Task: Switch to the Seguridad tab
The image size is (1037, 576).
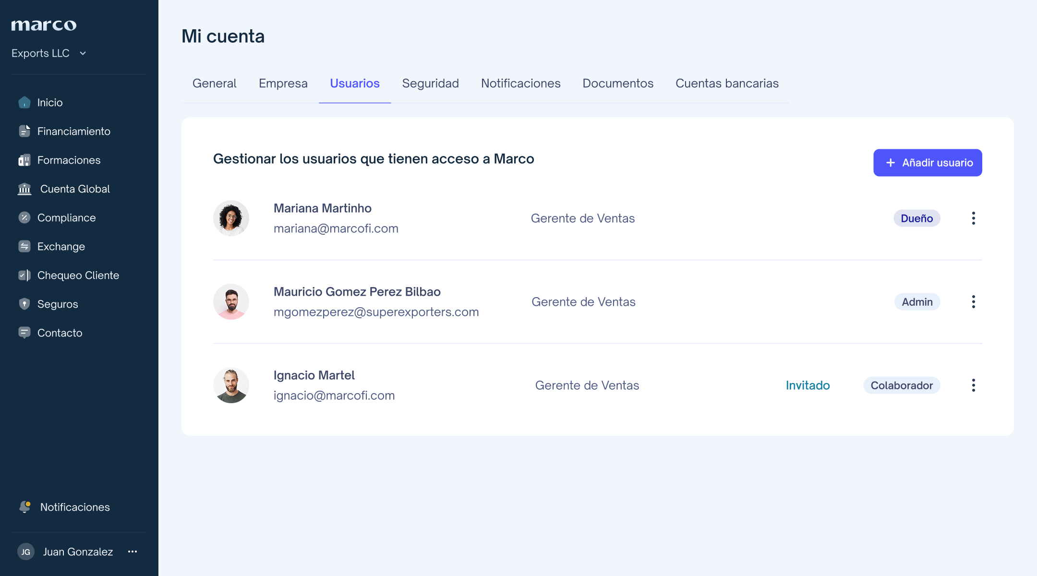Action: (430, 84)
